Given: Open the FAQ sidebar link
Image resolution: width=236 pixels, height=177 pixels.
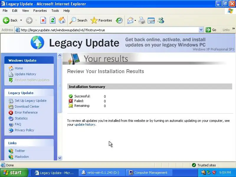Looking at the screenshot, I should pos(18,124).
